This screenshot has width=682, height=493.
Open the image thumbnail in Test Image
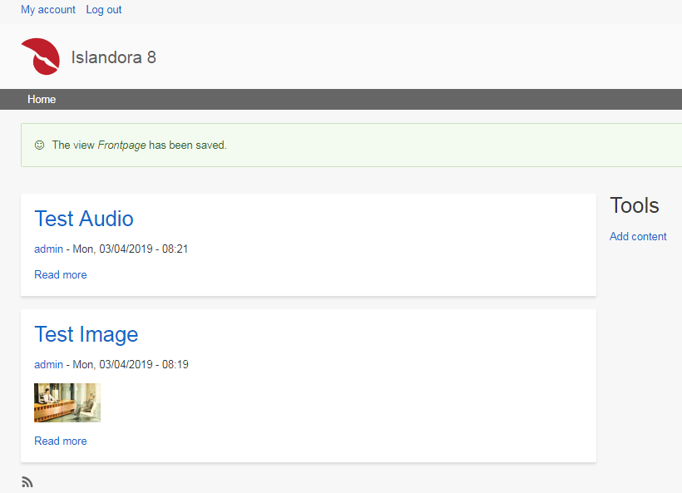click(67, 402)
